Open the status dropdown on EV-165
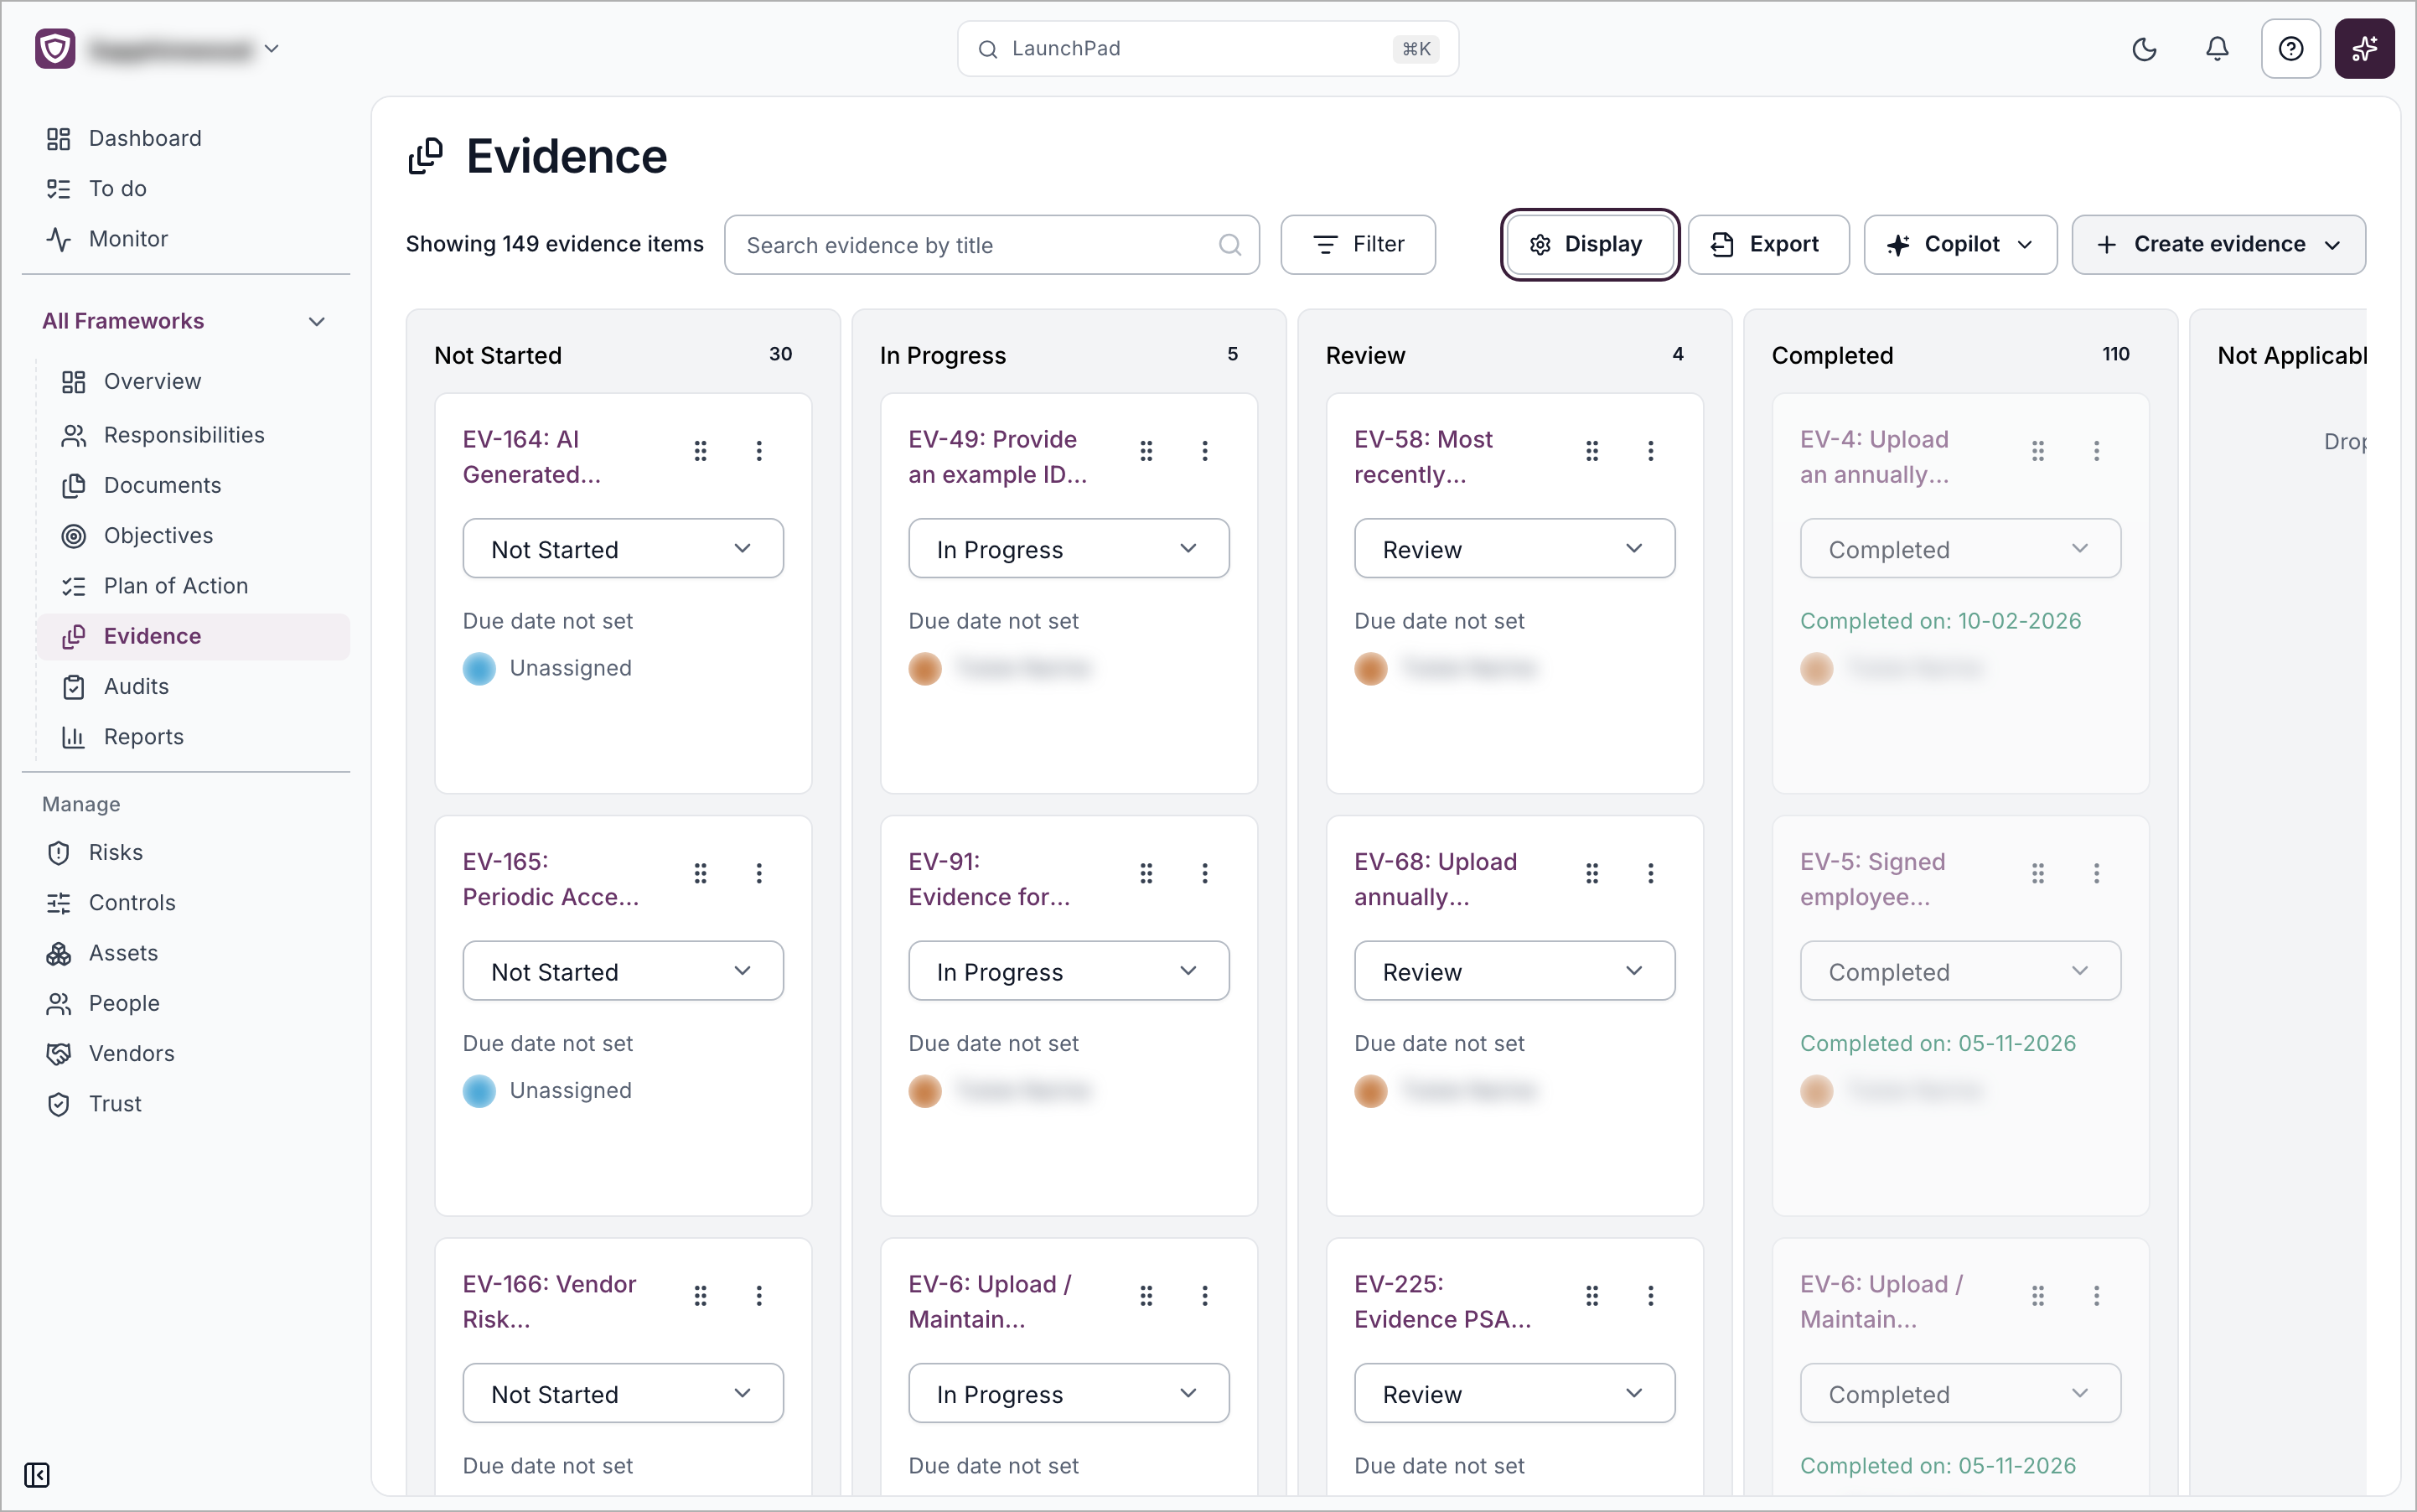This screenshot has height=1512, width=2417. (x=622, y=970)
